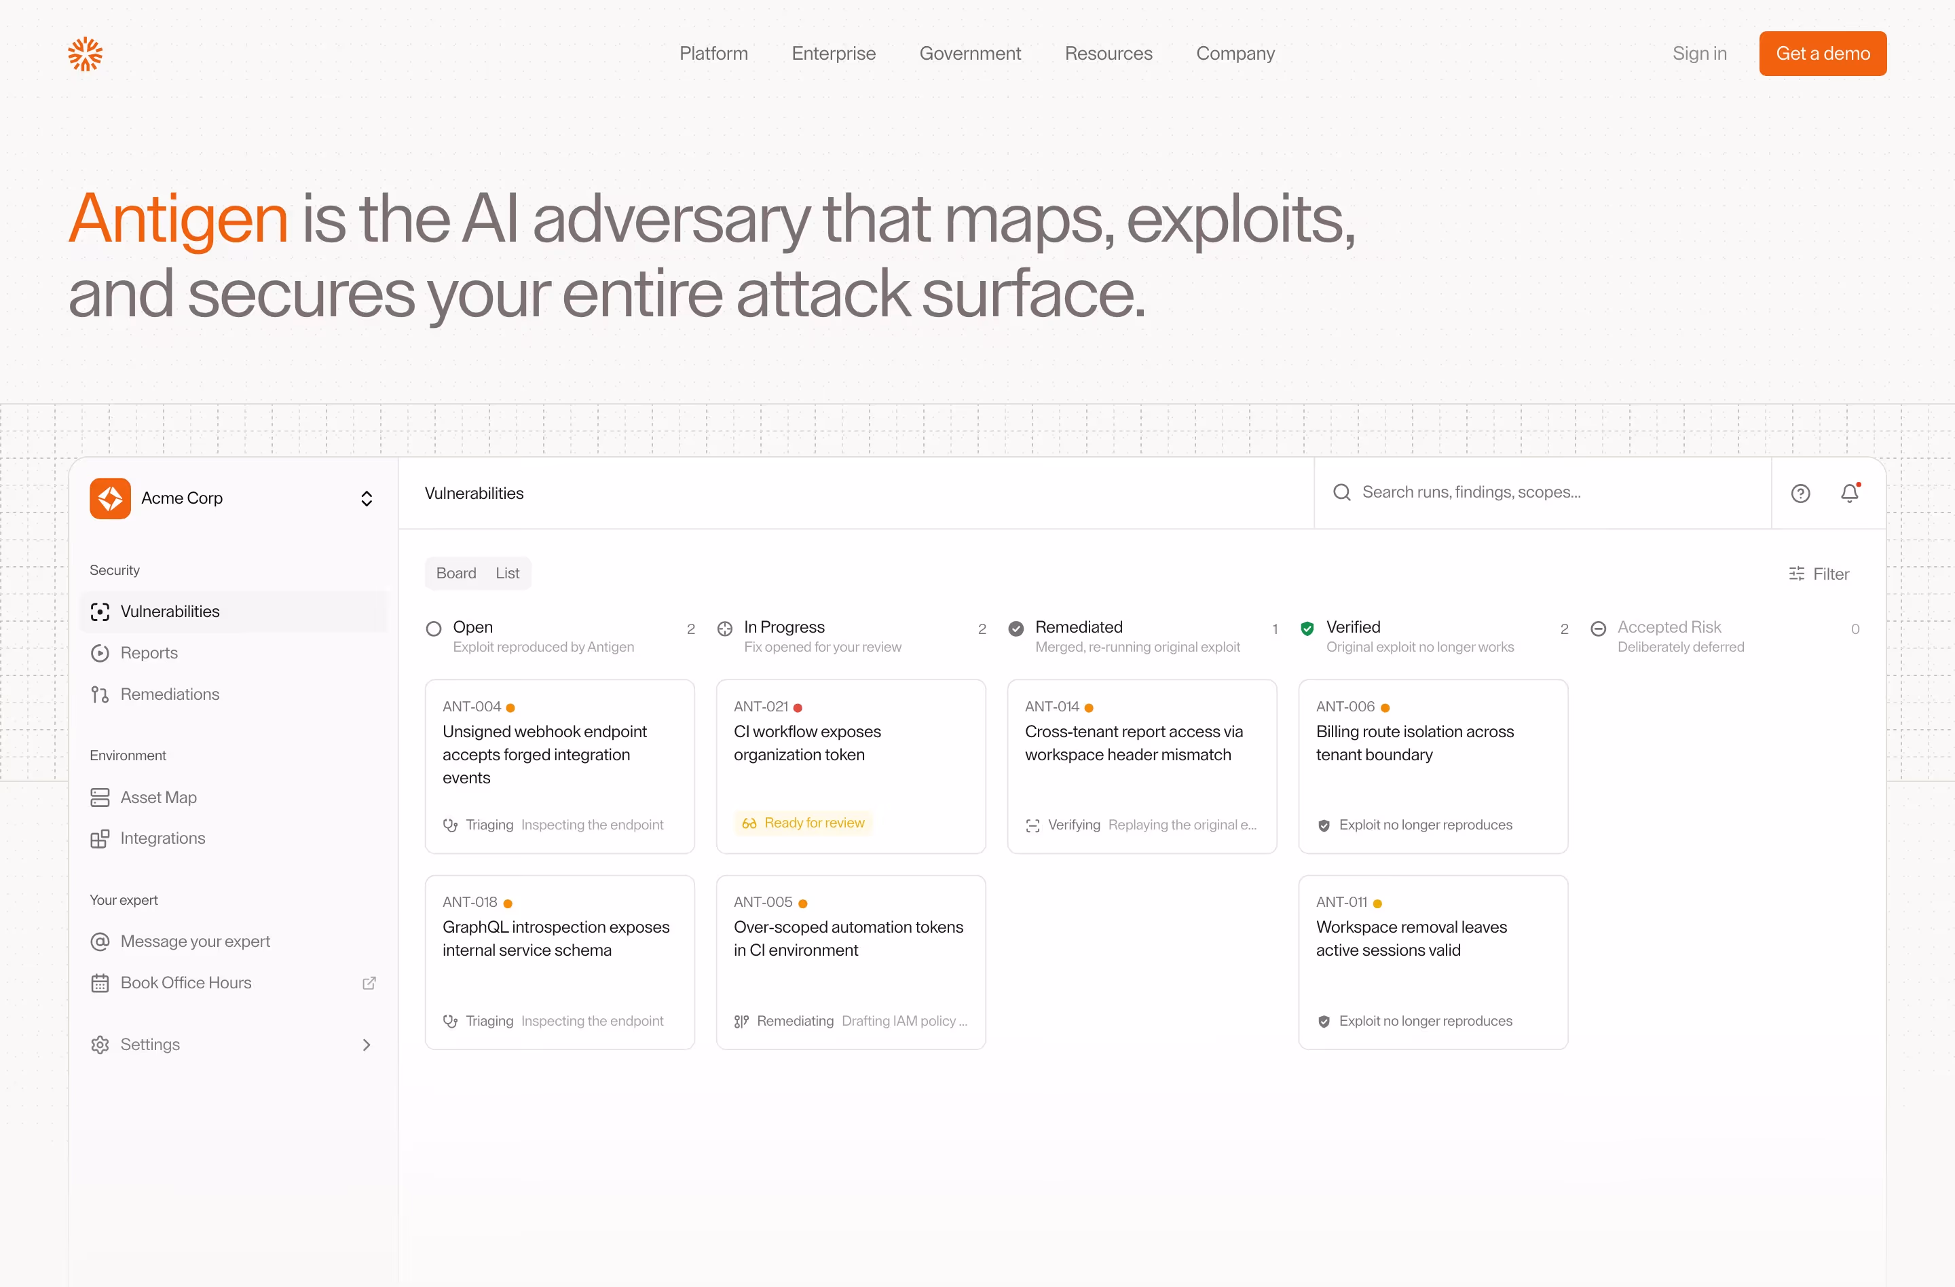Image resolution: width=1955 pixels, height=1287 pixels.
Task: Click Billing route isolation across tenant boundary
Action: 1415,743
